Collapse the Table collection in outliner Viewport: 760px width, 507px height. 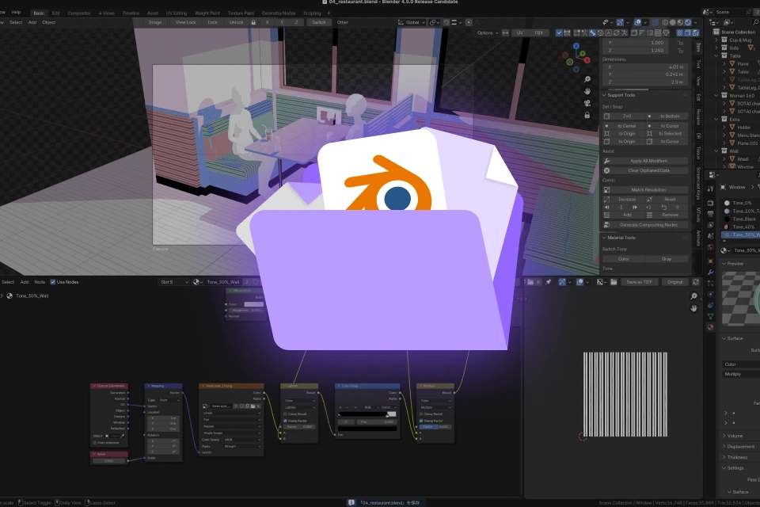[717, 55]
